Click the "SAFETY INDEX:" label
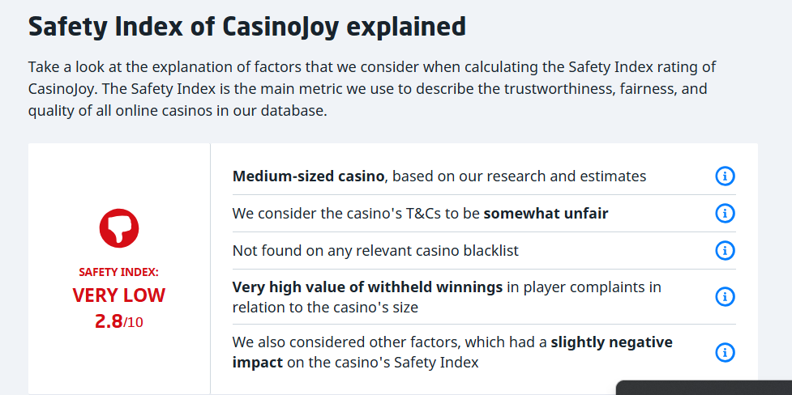 point(119,272)
